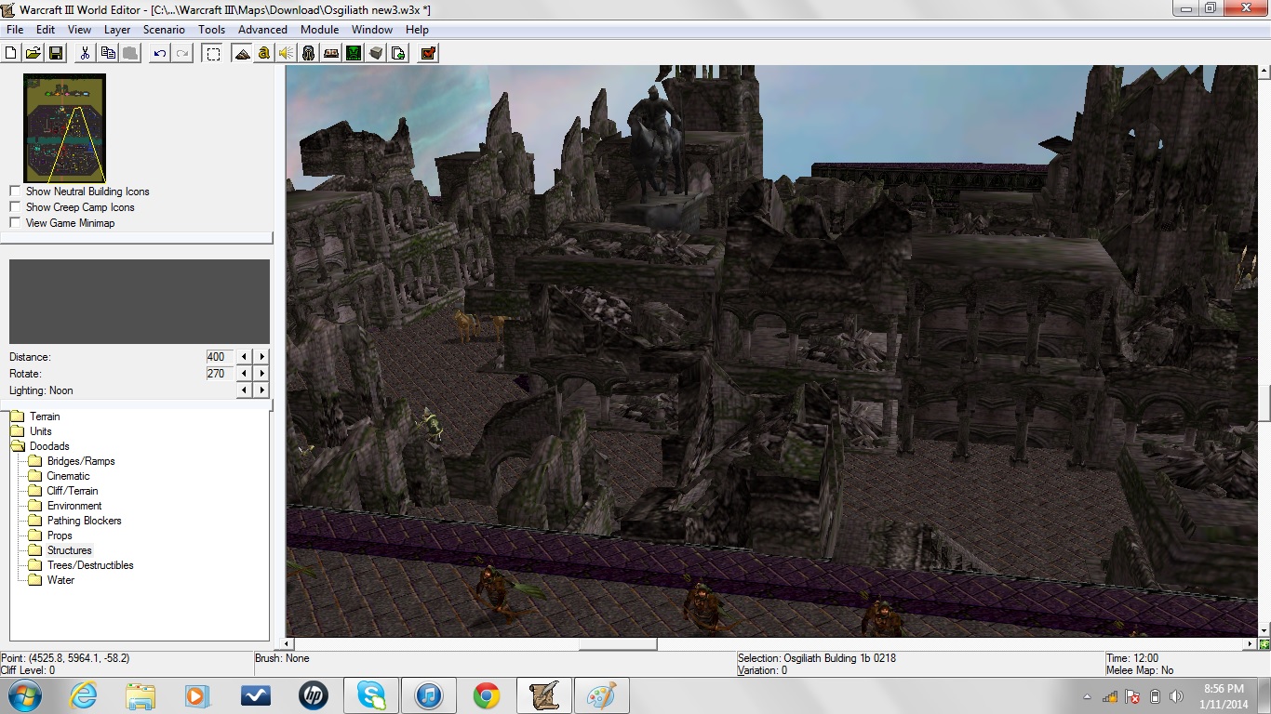Open the File menu
Screen dimensions: 1271x714
[15, 30]
